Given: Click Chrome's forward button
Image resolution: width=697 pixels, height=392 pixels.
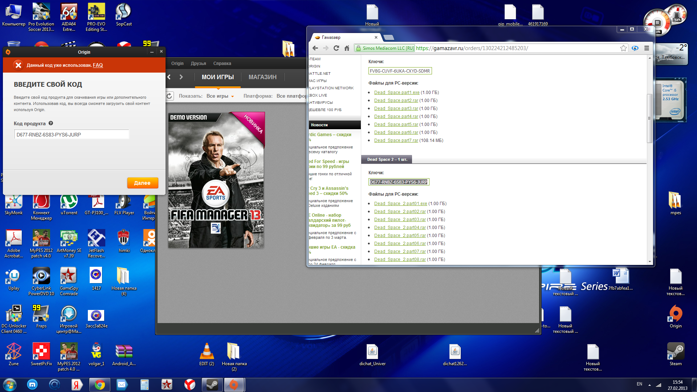Looking at the screenshot, I should coord(326,48).
